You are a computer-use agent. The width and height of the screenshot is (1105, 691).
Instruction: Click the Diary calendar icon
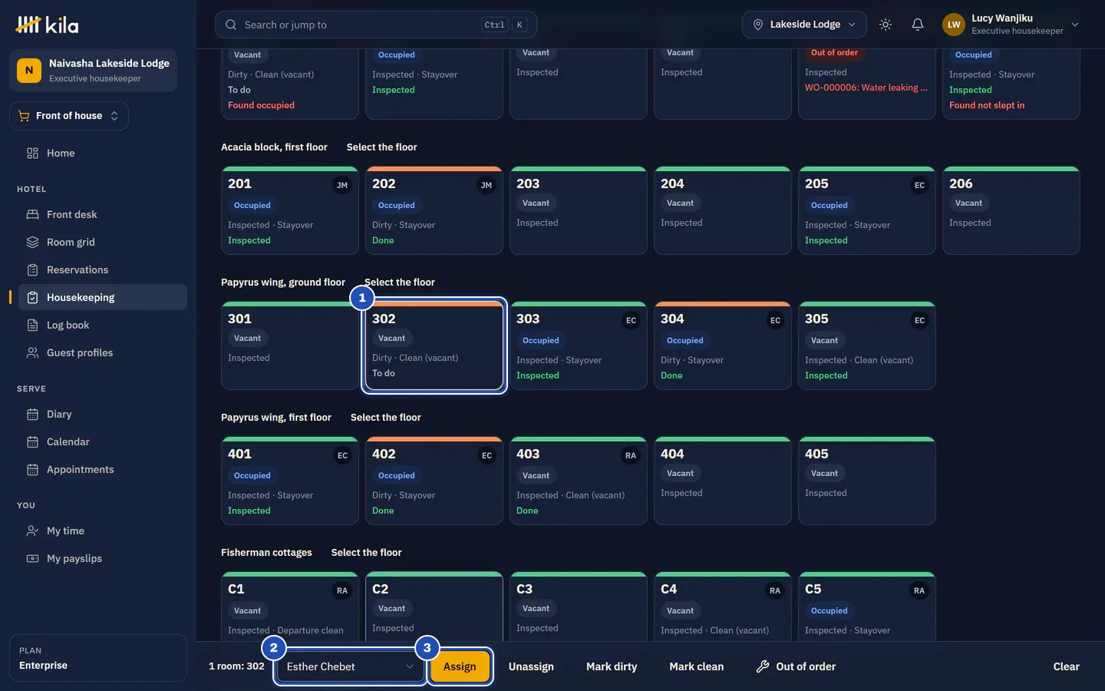coord(32,414)
